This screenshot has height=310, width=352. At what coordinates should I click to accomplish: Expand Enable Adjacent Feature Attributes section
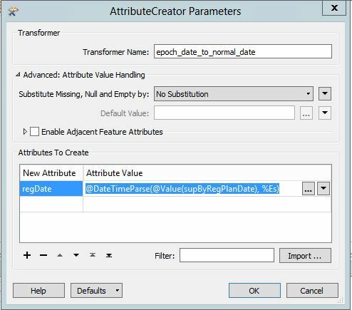tap(25, 132)
